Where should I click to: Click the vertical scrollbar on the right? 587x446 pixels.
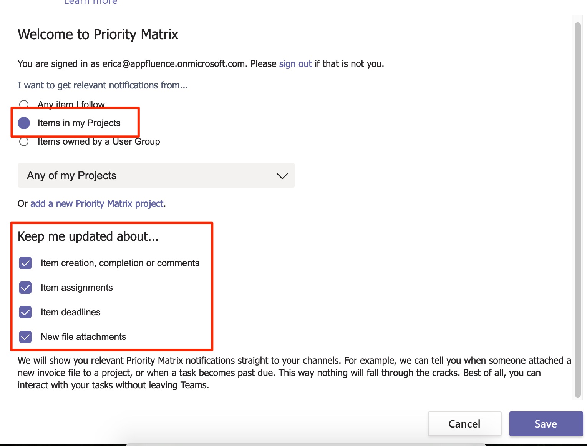pyautogui.click(x=577, y=208)
